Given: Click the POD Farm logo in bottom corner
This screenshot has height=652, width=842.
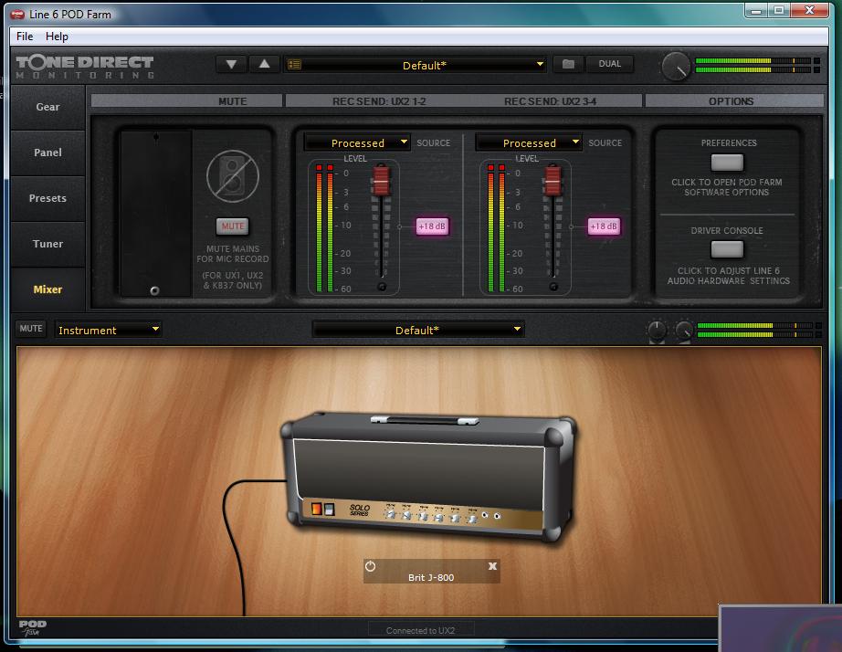Looking at the screenshot, I should [x=33, y=627].
